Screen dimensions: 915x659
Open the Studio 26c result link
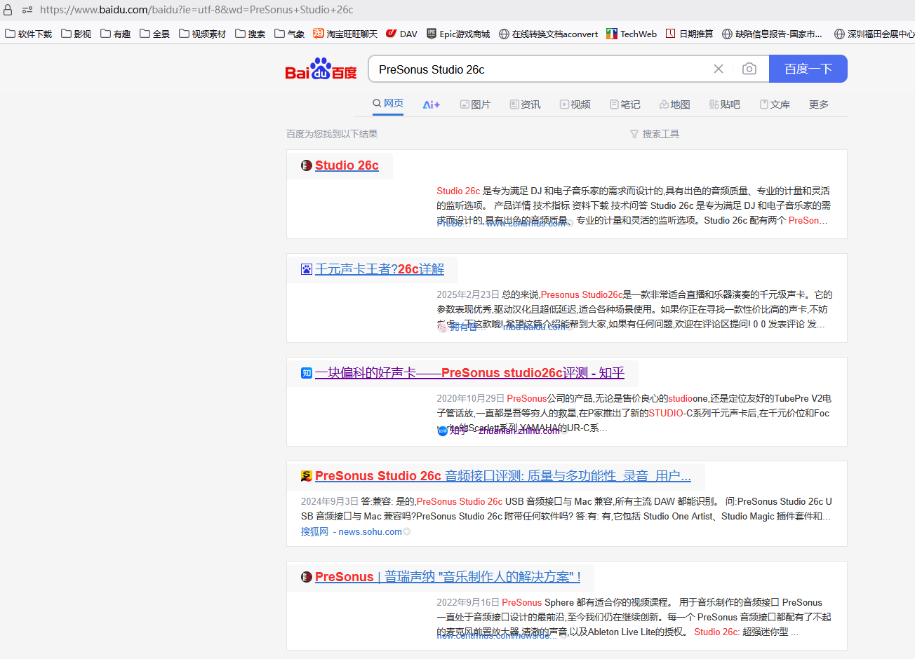[x=347, y=165]
